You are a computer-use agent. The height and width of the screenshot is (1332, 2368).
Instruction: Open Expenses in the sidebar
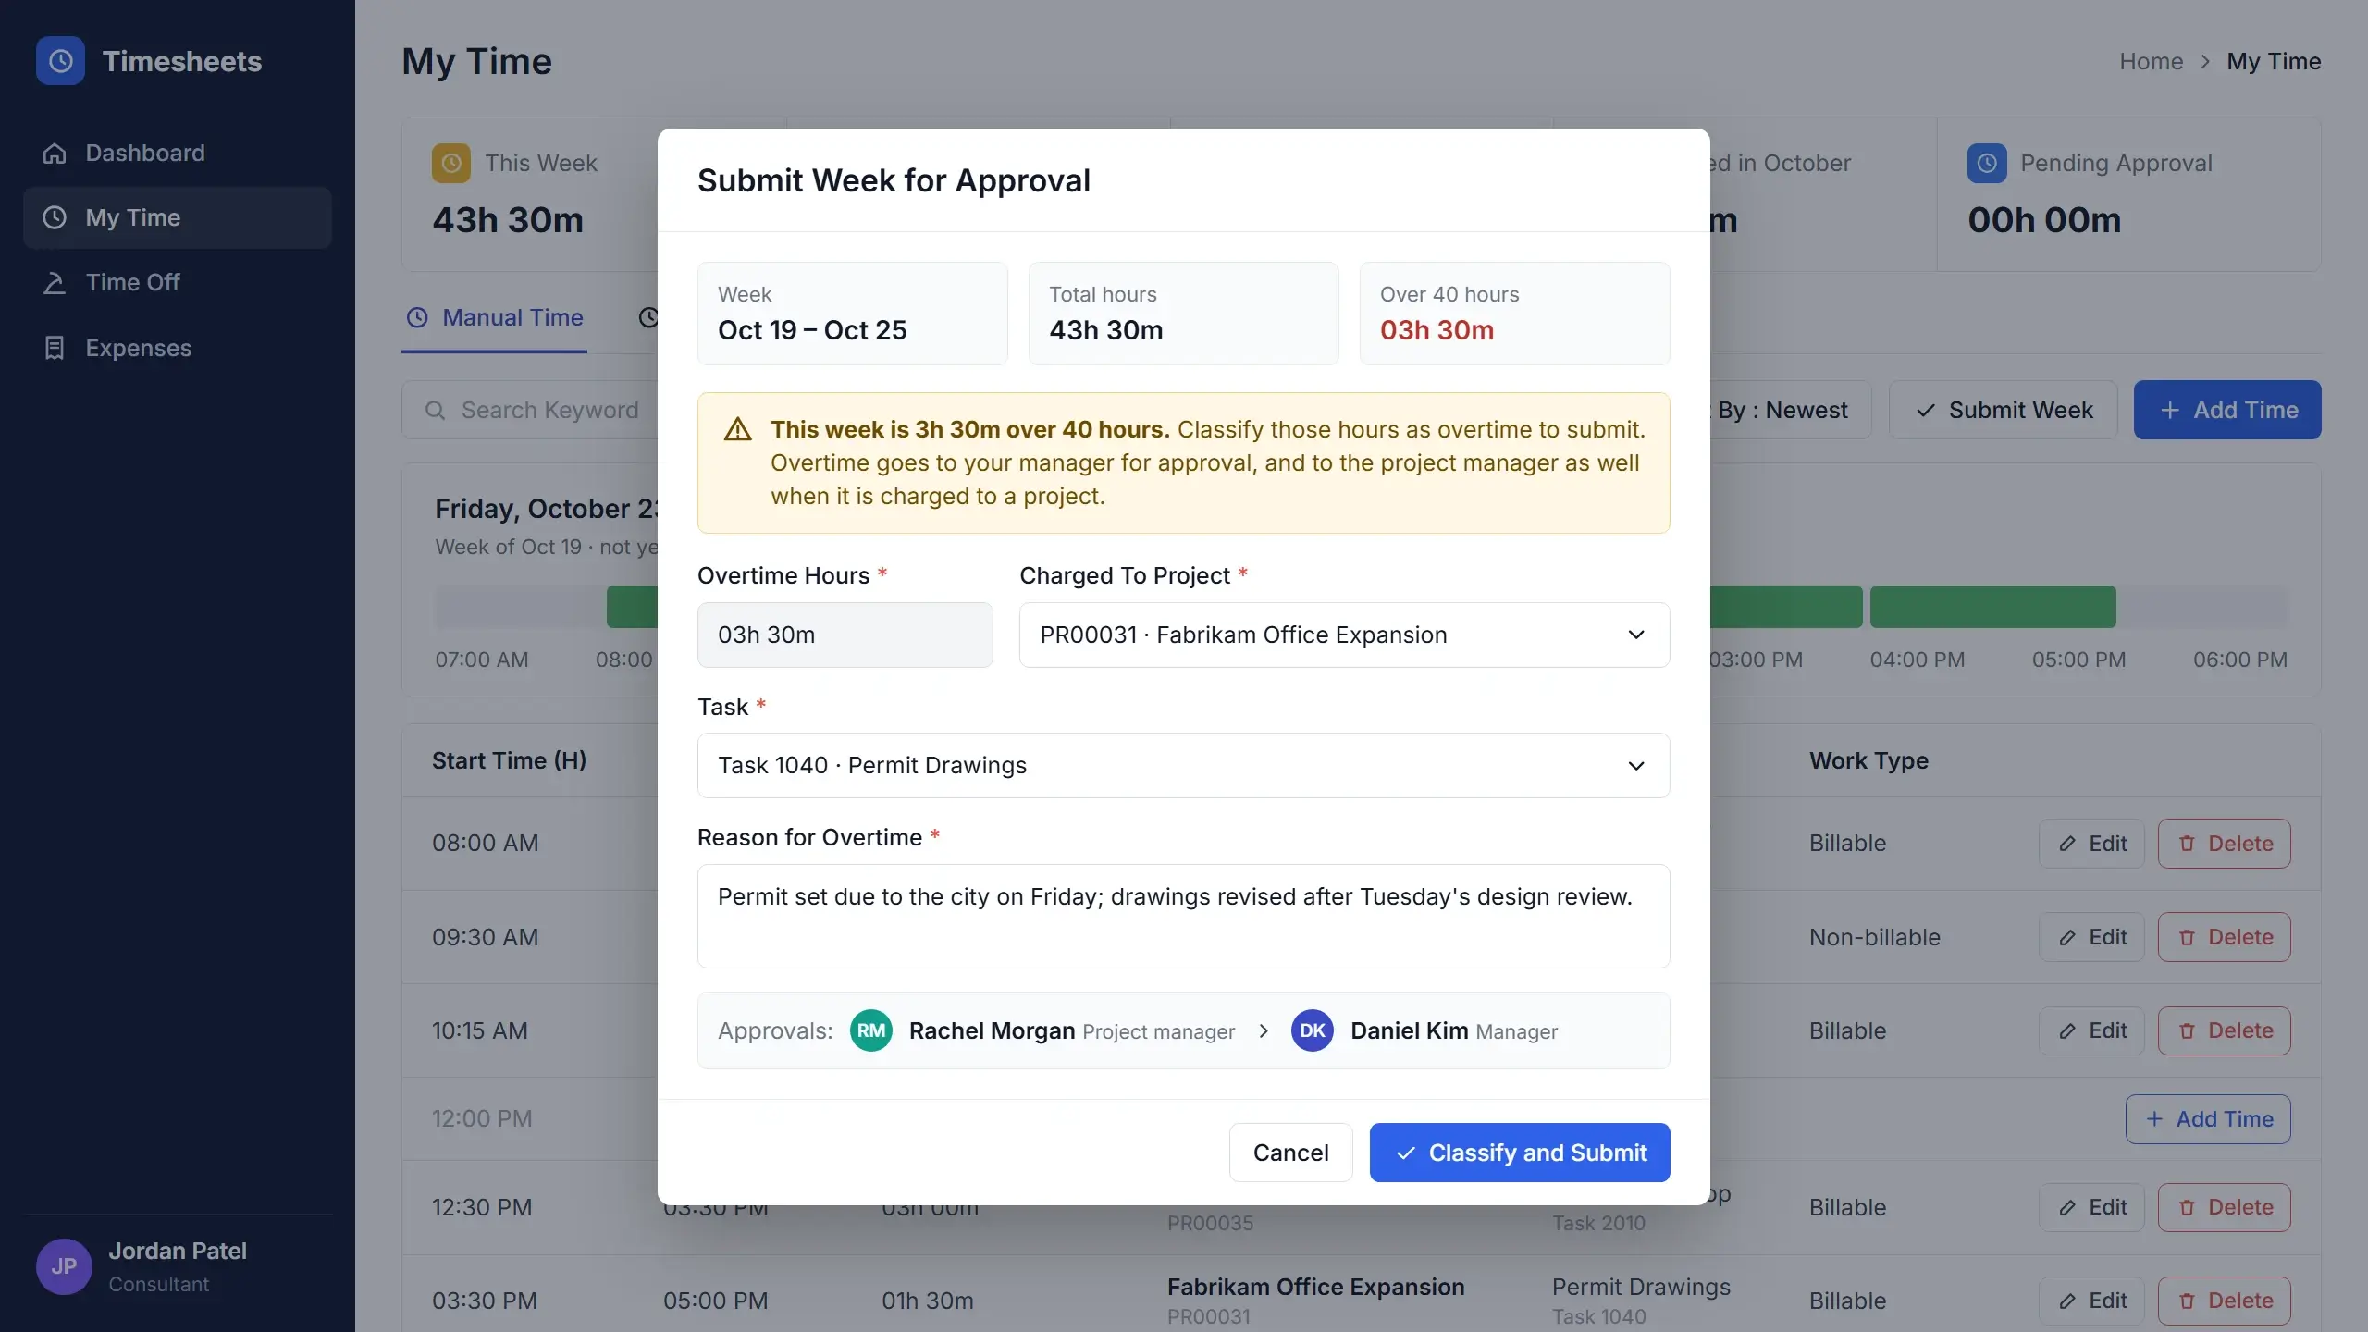(177, 348)
